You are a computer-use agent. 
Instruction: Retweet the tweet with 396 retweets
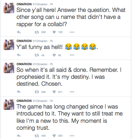[x=37, y=92]
